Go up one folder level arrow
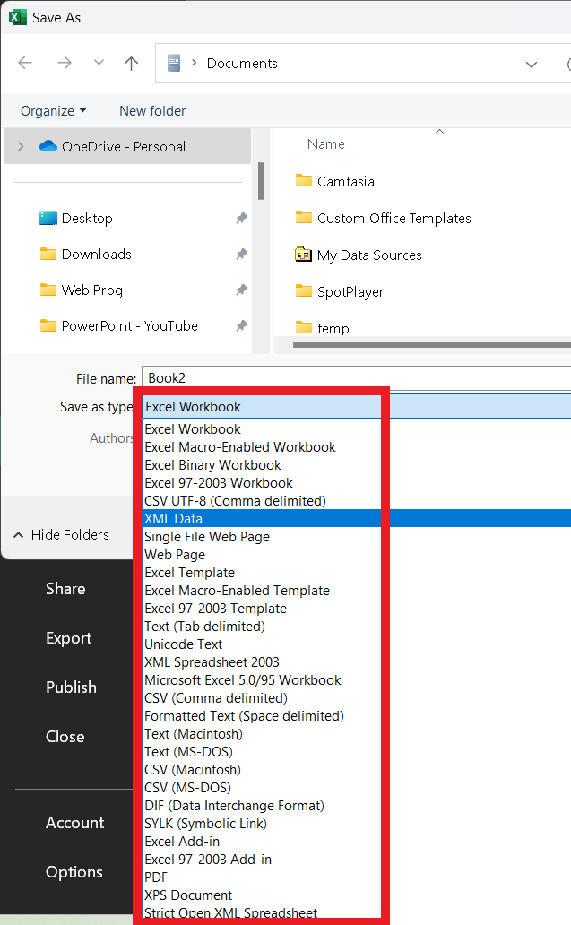Image resolution: width=571 pixels, height=925 pixels. point(132,63)
